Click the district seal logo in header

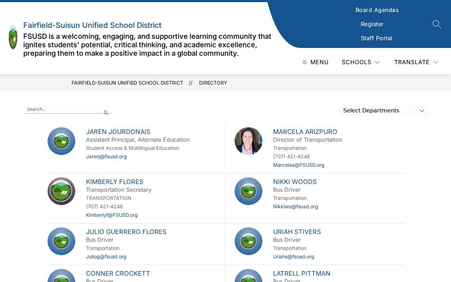(13, 37)
